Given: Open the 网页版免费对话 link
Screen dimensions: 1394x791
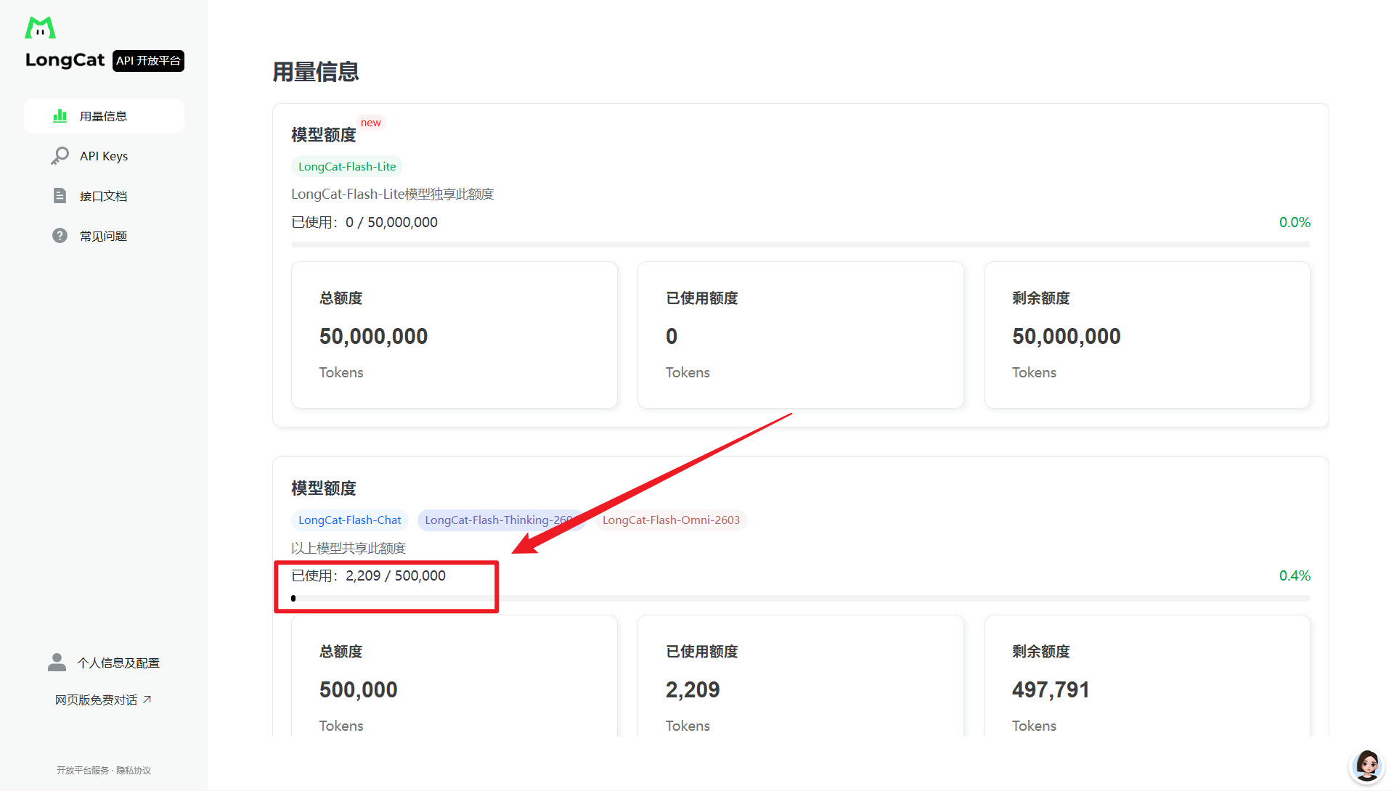Looking at the screenshot, I should (103, 700).
